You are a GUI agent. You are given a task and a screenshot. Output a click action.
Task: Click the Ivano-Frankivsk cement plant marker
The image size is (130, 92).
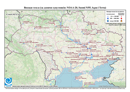pyautogui.click(x=24, y=43)
